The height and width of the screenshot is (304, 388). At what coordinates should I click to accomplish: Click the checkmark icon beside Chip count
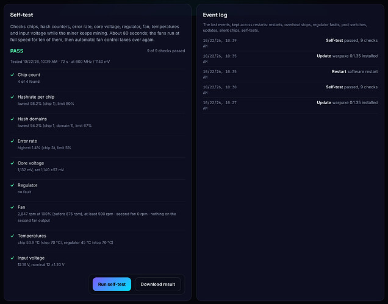click(x=12, y=75)
